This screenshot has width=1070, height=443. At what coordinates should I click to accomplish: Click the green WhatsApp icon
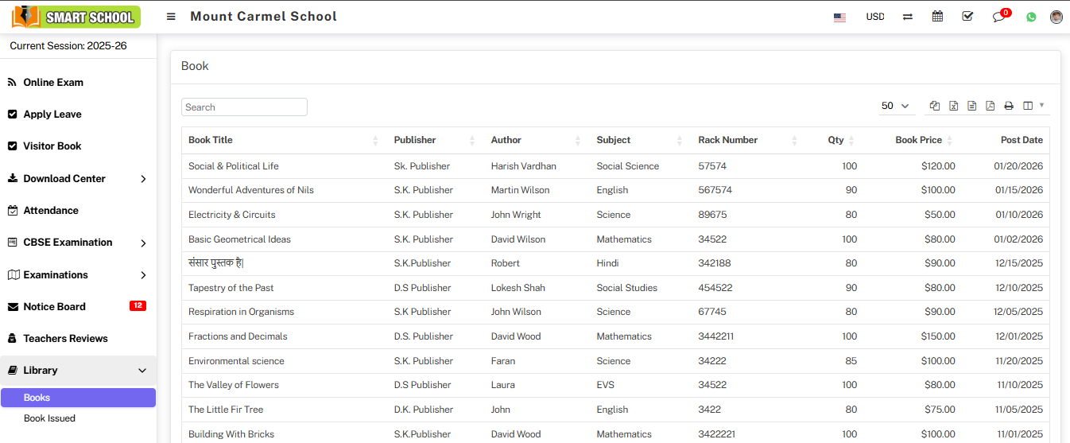1031,17
